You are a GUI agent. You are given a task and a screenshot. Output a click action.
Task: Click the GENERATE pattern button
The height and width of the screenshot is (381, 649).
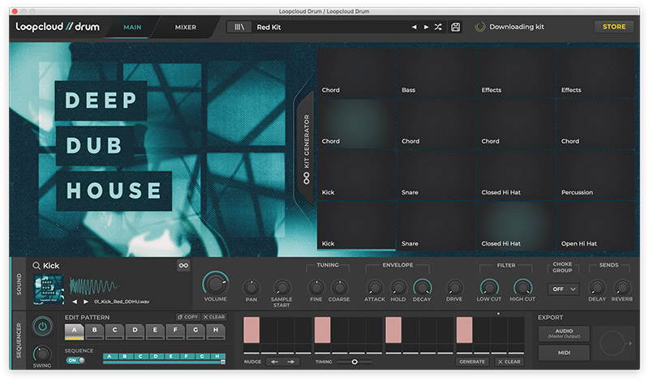(472, 362)
